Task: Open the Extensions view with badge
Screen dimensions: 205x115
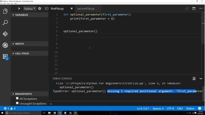Action: [5, 57]
